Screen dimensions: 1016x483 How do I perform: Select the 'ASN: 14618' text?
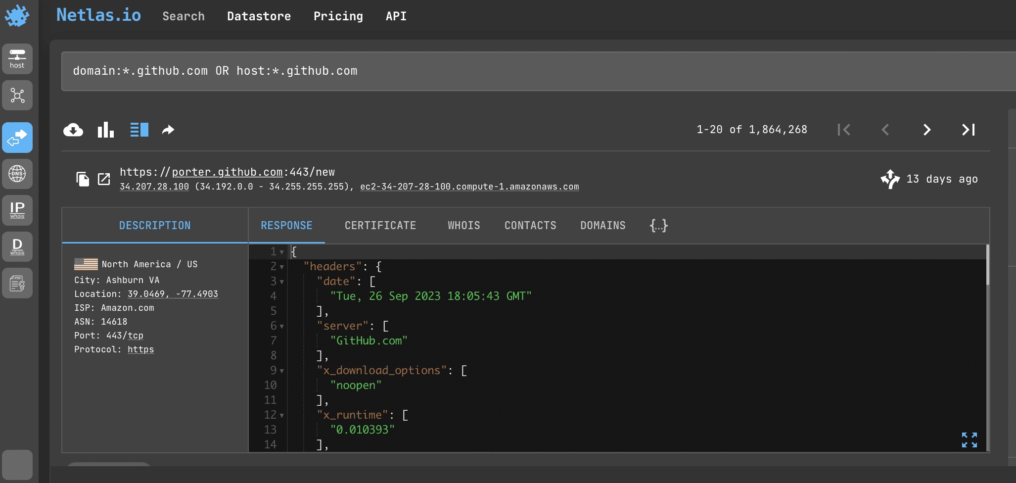pyautogui.click(x=101, y=322)
